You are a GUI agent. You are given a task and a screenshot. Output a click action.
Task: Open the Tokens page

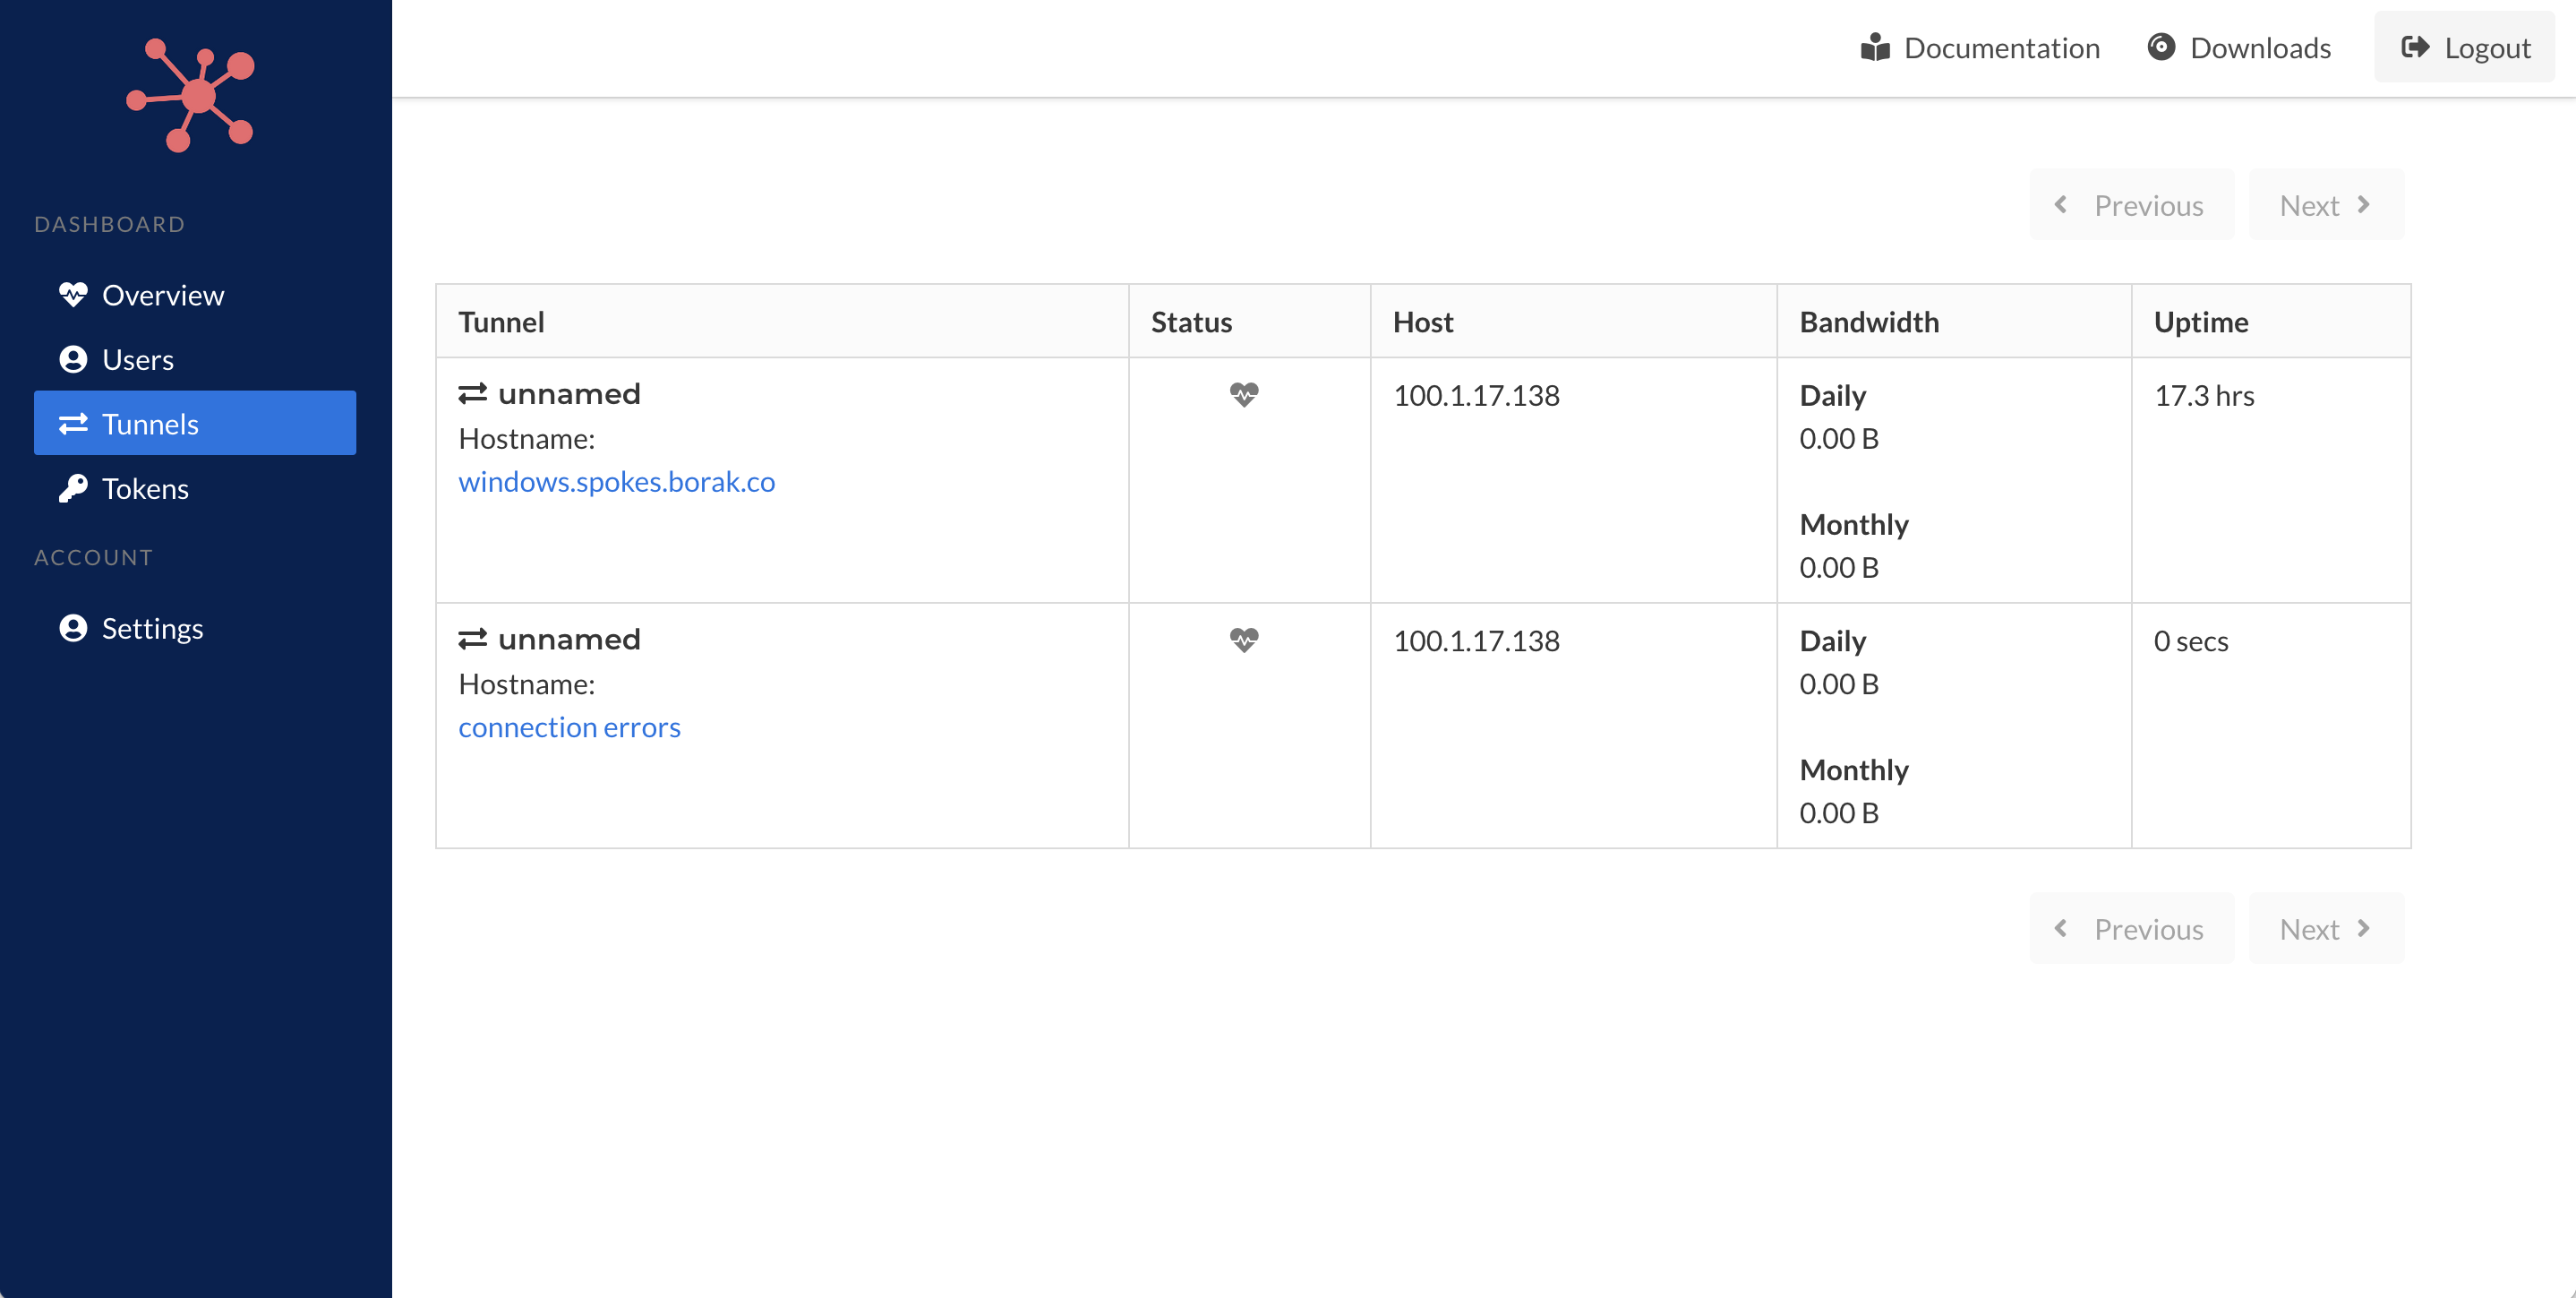click(195, 488)
